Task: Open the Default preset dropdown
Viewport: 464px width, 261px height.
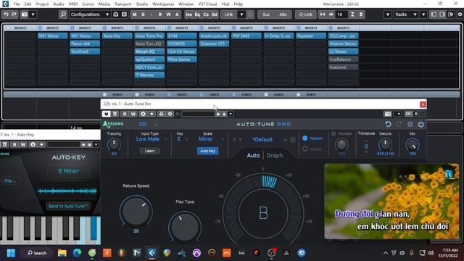Action: click(x=285, y=140)
